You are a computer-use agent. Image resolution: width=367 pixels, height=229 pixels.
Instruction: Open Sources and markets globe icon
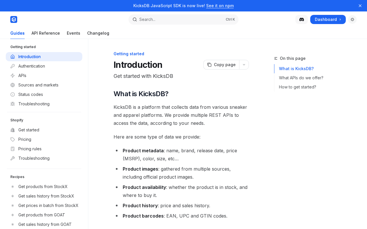coord(13,85)
